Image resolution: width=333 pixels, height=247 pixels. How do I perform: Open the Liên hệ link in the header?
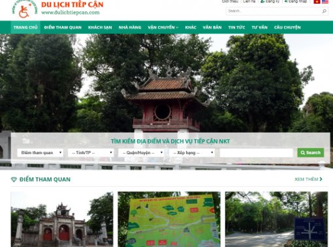249,1
